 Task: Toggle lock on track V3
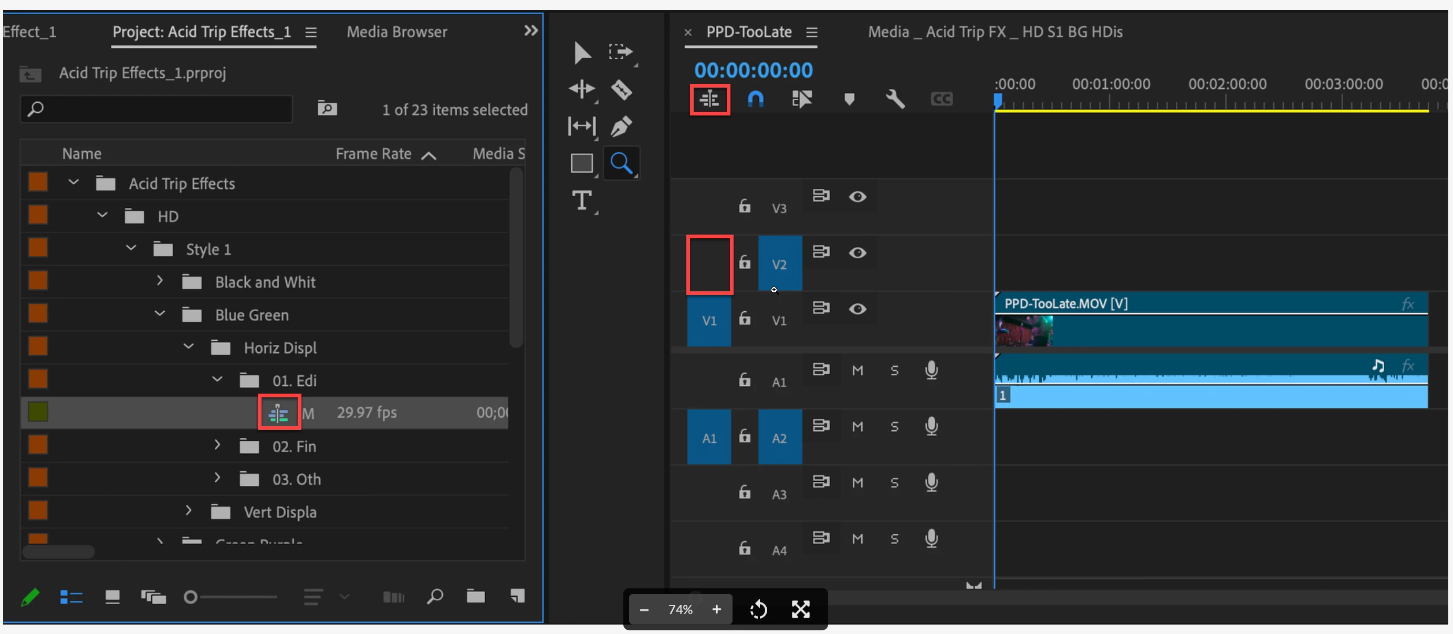pos(745,206)
